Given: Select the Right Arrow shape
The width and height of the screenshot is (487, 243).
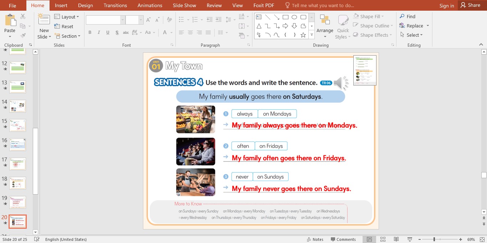Looking at the screenshot, I should click(286, 26).
